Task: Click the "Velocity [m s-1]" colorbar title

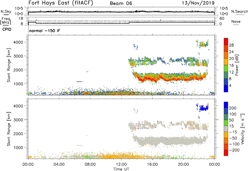Action: point(242,129)
